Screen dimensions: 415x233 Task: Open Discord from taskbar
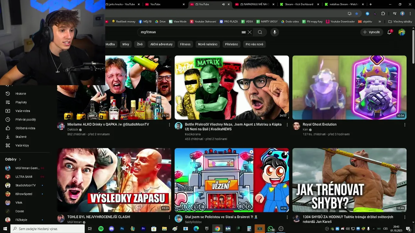coord(112,229)
